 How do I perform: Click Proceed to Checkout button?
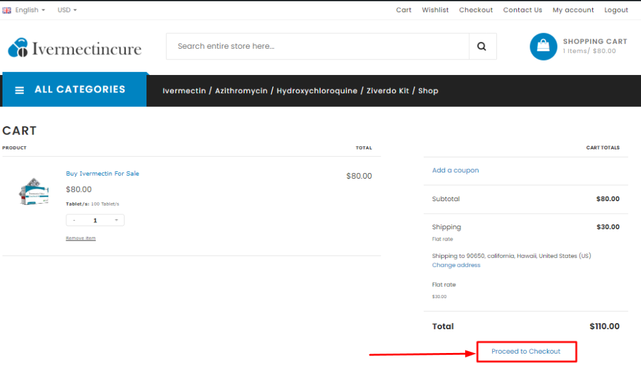click(x=526, y=352)
